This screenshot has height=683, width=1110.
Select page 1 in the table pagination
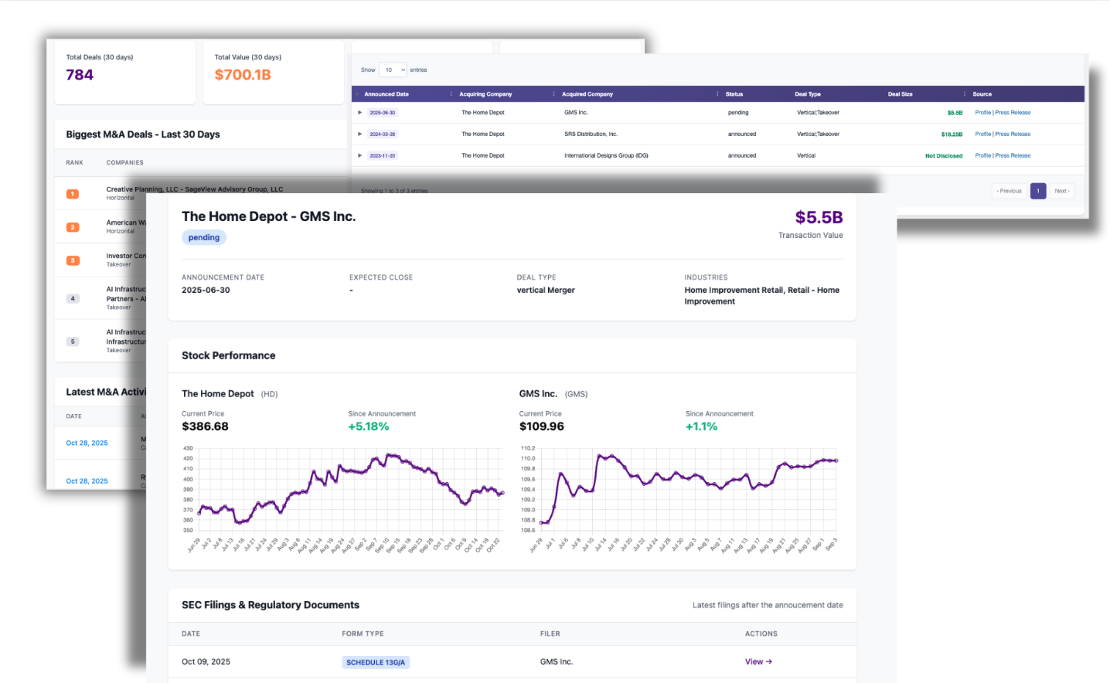(x=1038, y=190)
